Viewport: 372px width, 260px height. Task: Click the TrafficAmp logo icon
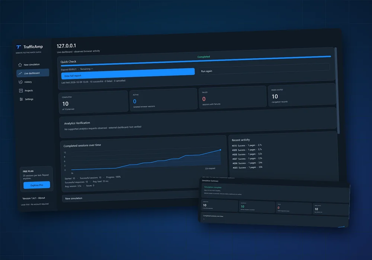pyautogui.click(x=19, y=47)
